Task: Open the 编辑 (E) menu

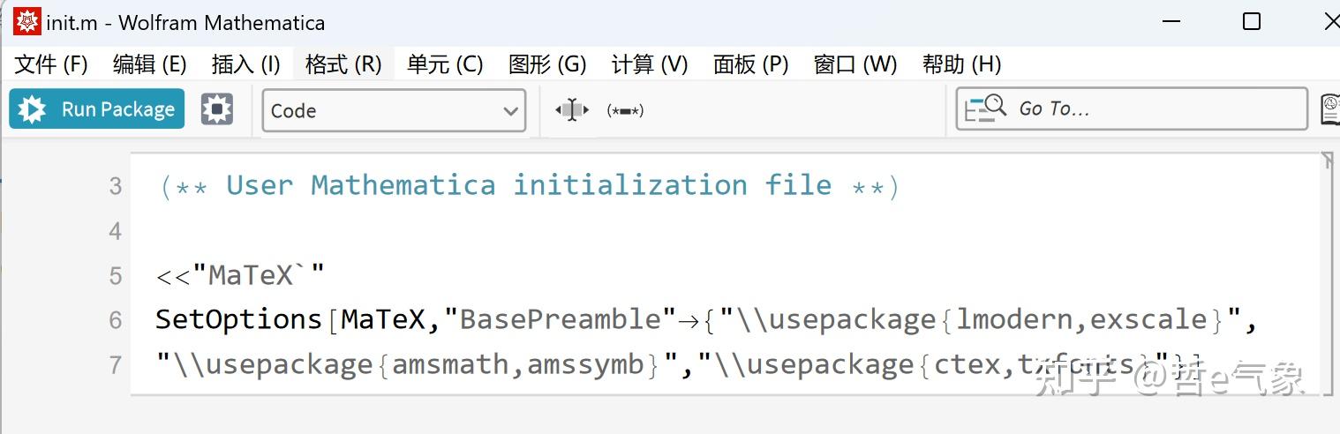Action: [150, 64]
